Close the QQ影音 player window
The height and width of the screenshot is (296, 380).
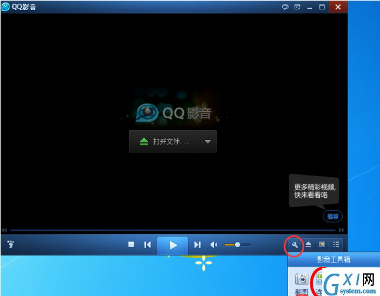pos(338,7)
